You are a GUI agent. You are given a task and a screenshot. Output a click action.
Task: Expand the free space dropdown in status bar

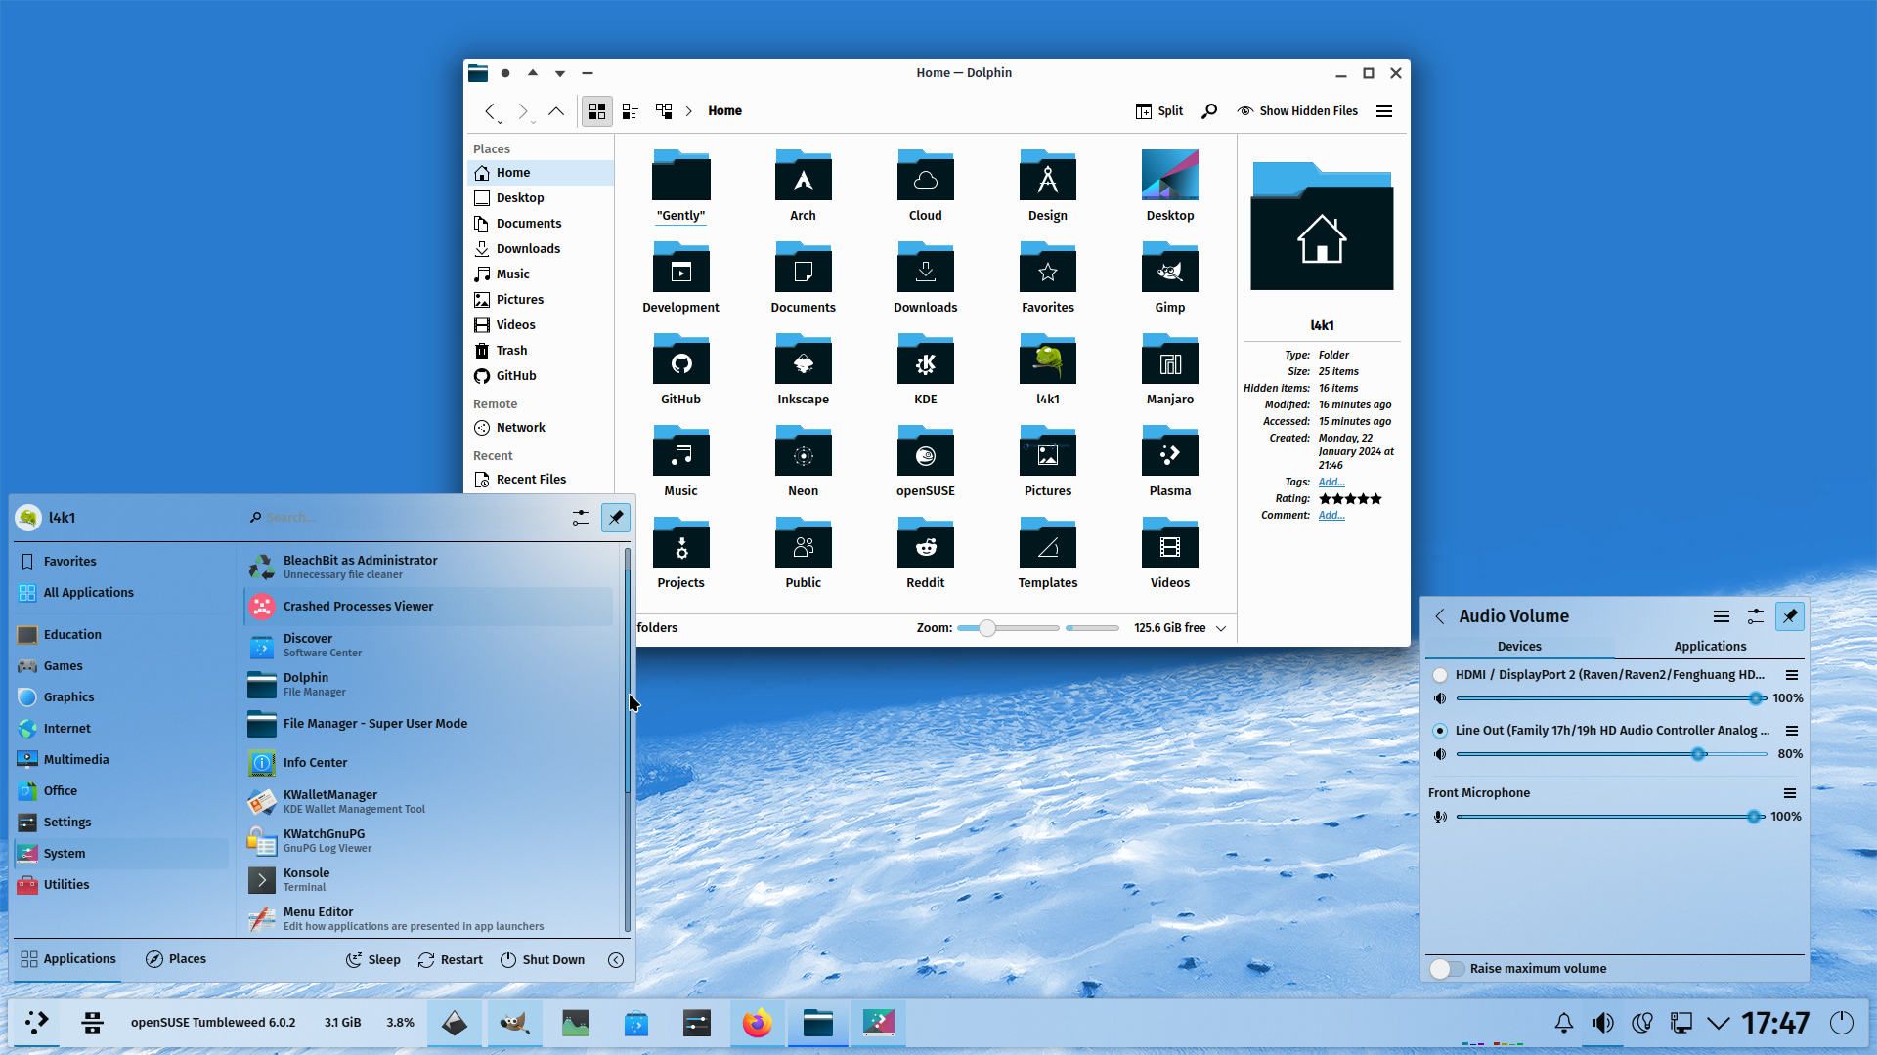(x=1221, y=628)
